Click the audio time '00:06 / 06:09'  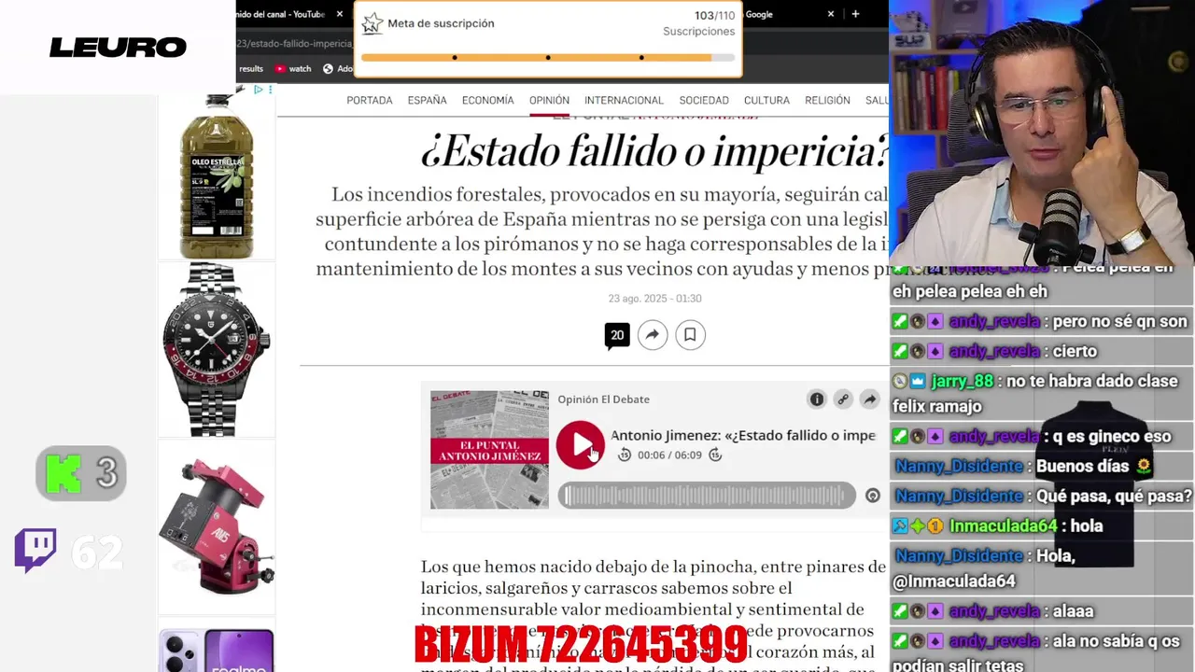point(669,455)
